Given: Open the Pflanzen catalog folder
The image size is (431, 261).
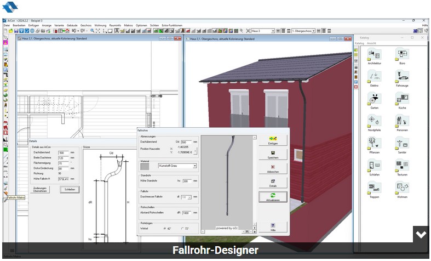Looking at the screenshot, I should point(374,145).
